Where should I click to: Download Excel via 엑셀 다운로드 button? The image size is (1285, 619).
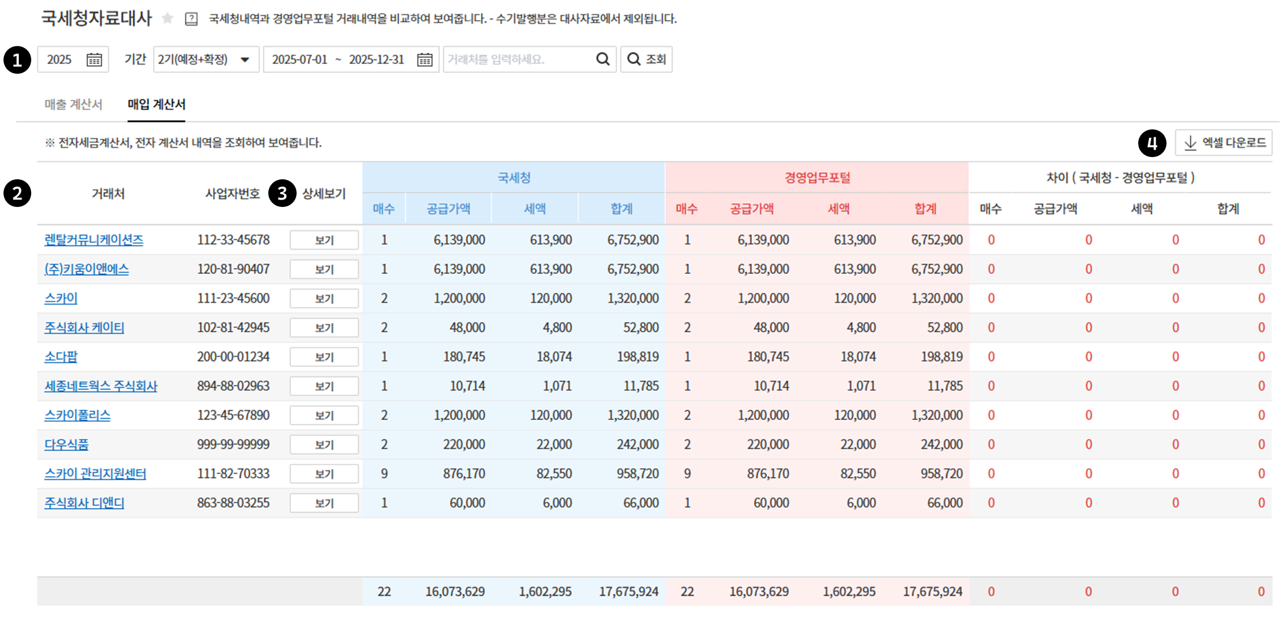(x=1224, y=143)
